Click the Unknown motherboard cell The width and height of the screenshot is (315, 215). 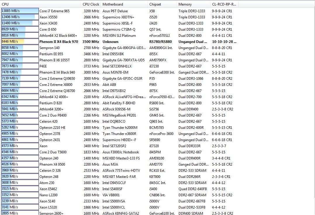pyautogui.click(x=110, y=42)
